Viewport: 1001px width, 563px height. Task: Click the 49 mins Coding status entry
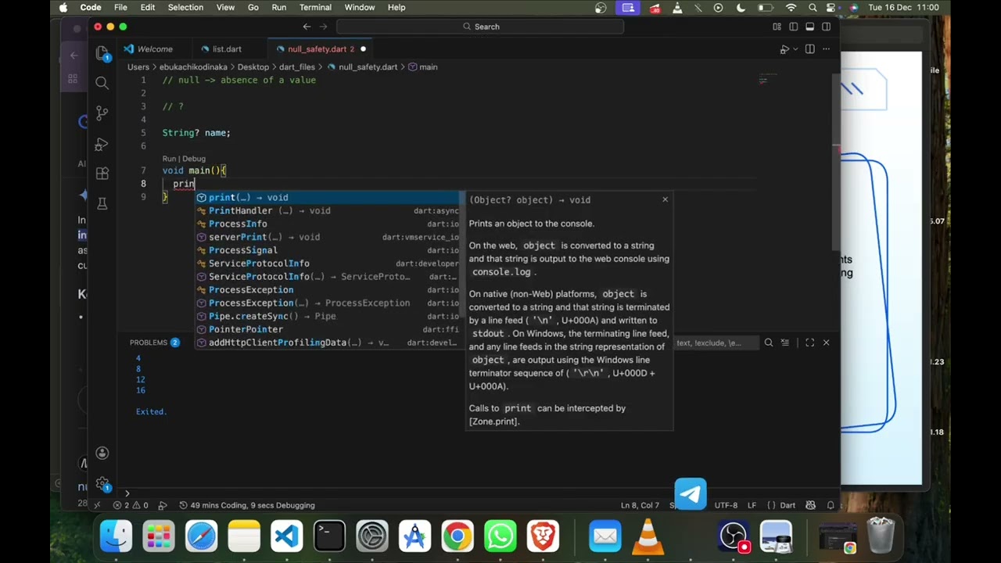(247, 505)
